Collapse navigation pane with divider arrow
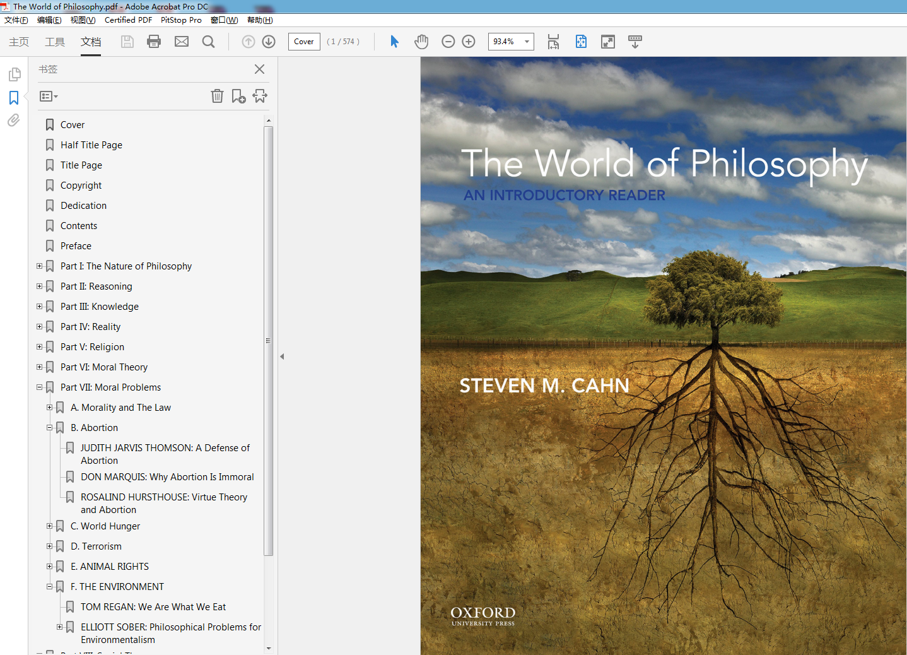907x655 pixels. (282, 357)
